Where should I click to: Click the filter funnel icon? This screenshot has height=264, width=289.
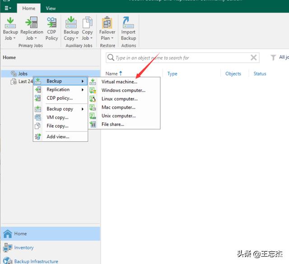pyautogui.click(x=273, y=57)
